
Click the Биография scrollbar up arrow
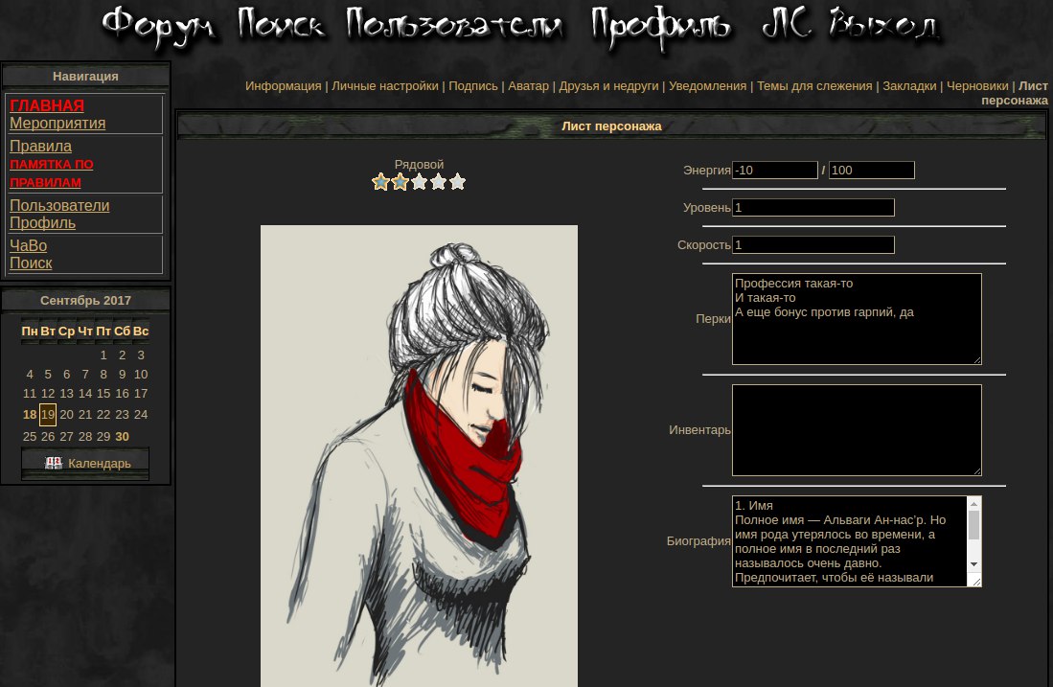[x=973, y=504]
